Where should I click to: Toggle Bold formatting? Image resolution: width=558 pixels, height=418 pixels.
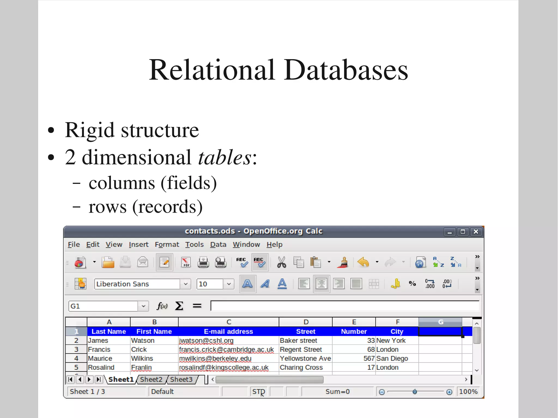pyautogui.click(x=247, y=284)
